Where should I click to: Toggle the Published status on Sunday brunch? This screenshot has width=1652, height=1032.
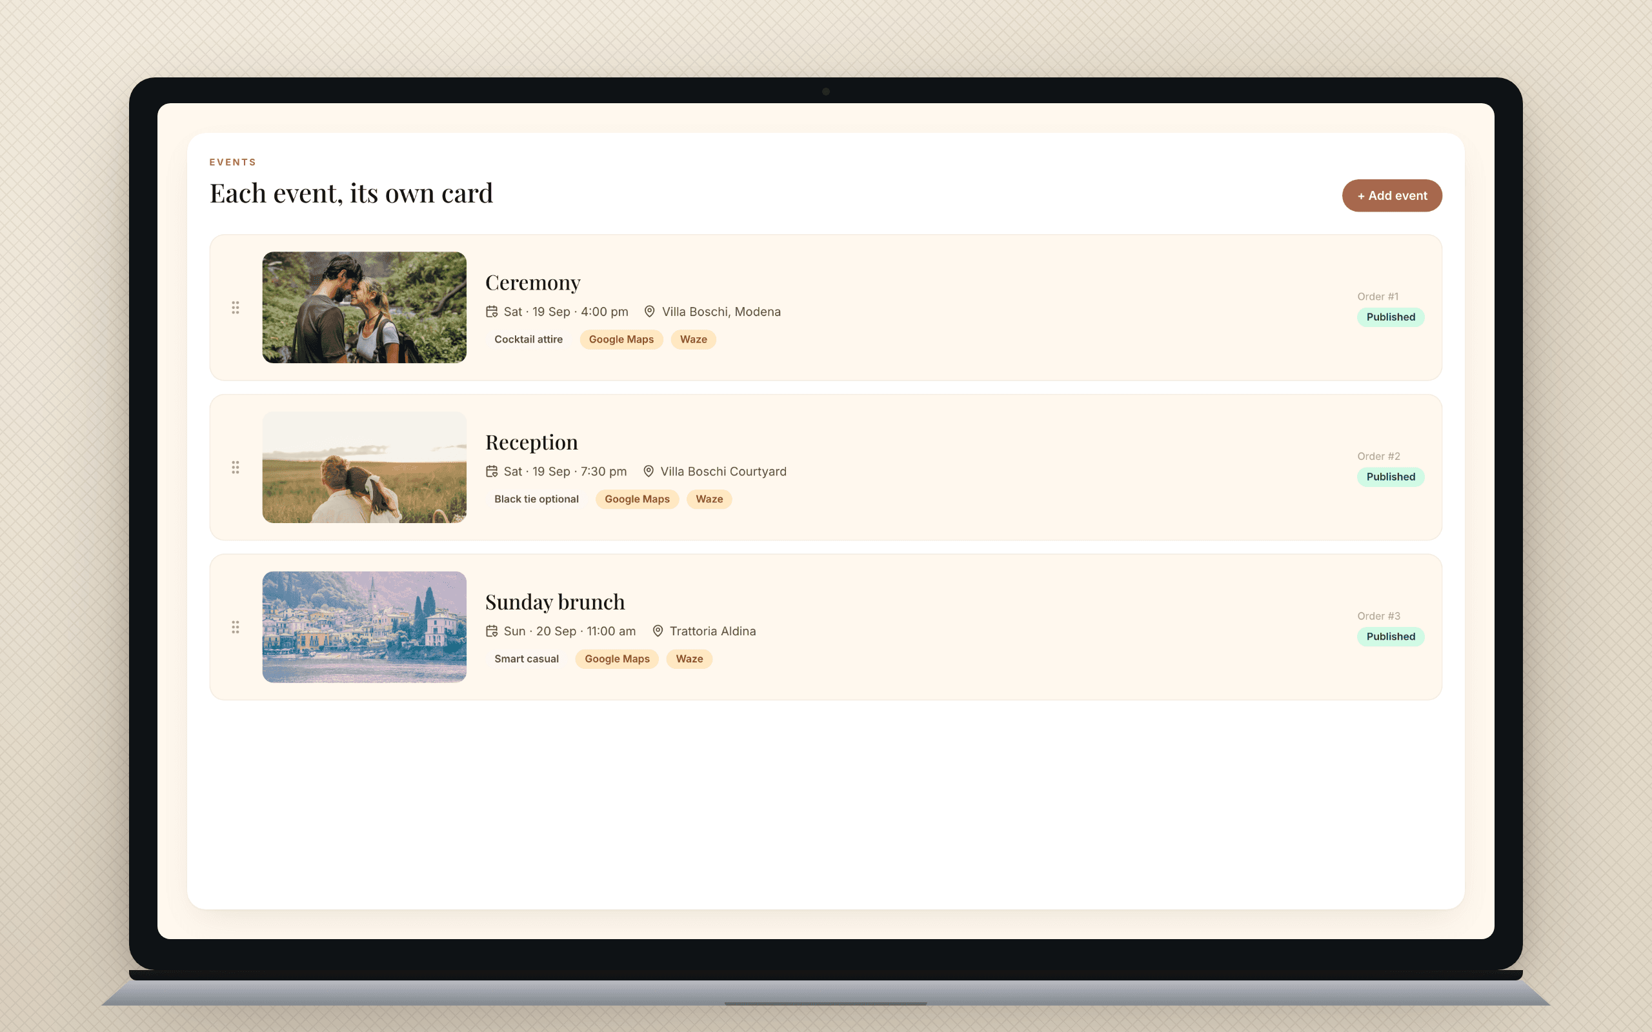(x=1391, y=637)
